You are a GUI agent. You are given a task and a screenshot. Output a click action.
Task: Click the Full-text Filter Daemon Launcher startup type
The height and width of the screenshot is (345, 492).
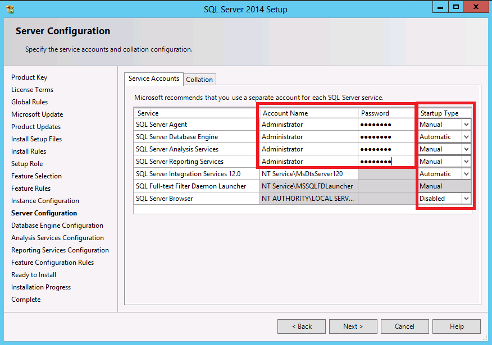pyautogui.click(x=445, y=186)
